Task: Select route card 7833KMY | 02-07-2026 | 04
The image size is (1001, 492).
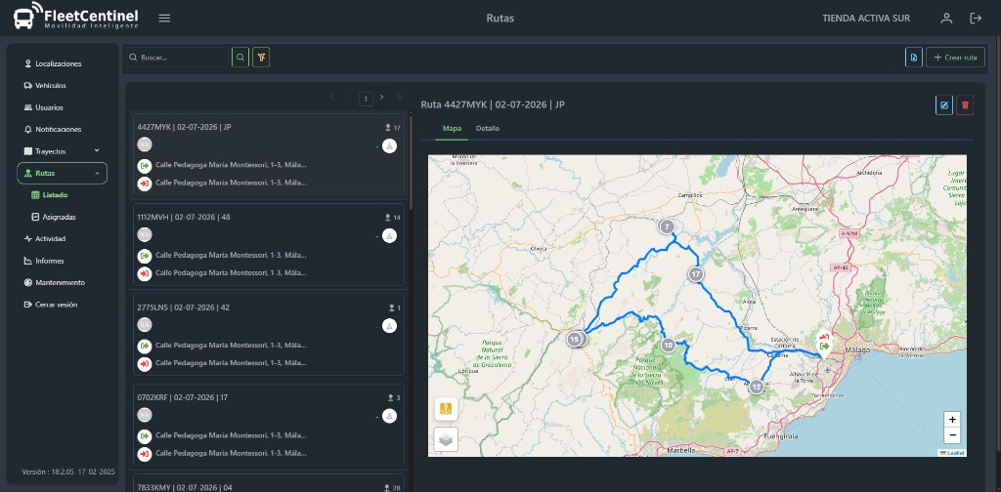Action: 268,483
